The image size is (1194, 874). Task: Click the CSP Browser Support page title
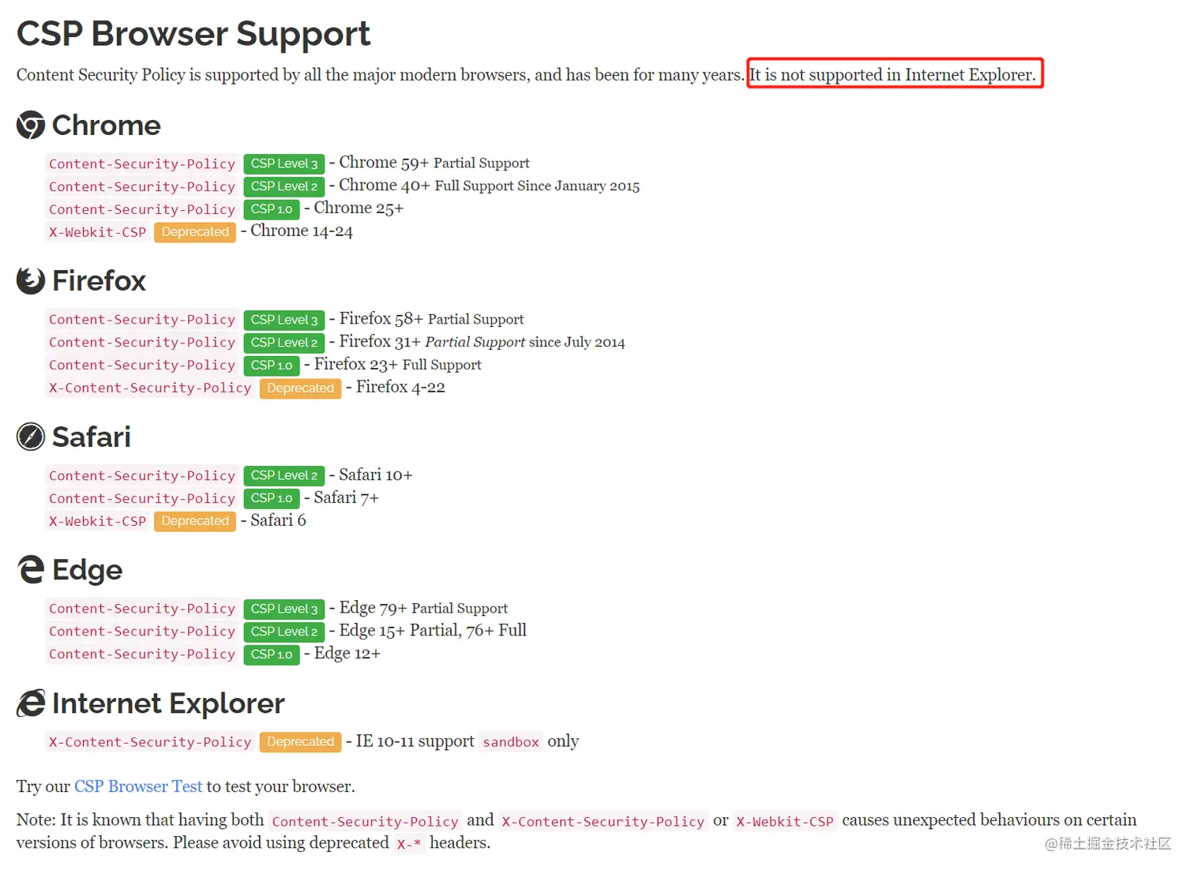(193, 34)
